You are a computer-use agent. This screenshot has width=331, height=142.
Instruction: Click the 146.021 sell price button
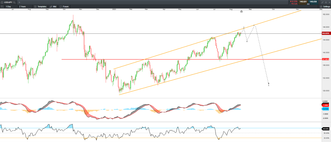(x=303, y=2)
